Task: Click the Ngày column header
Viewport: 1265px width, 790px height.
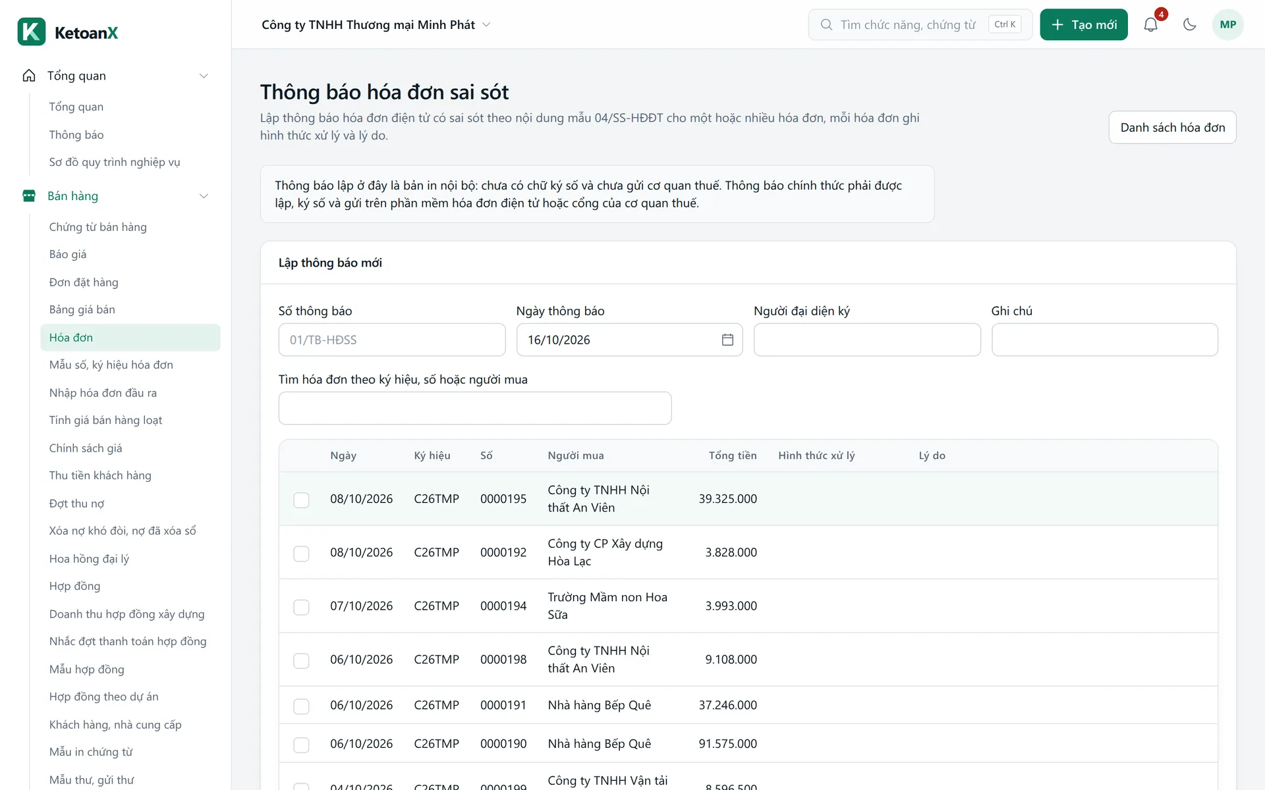Action: pos(343,456)
